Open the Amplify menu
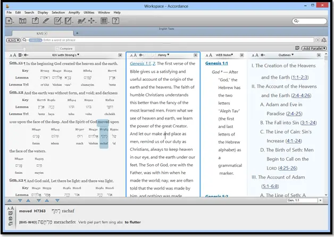 coord(74,13)
